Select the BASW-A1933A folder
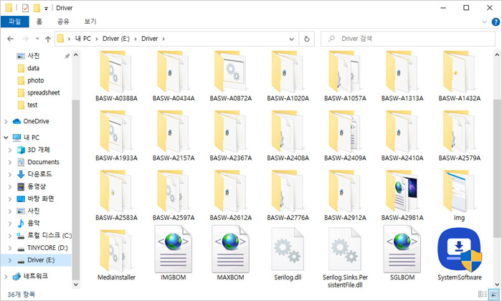This screenshot has width=502, height=301. (x=116, y=136)
